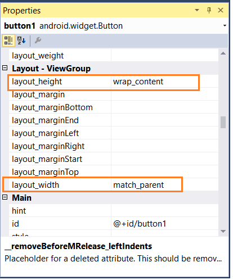Collapse the Layout - ViewGroup category

pyautogui.click(x=5, y=68)
